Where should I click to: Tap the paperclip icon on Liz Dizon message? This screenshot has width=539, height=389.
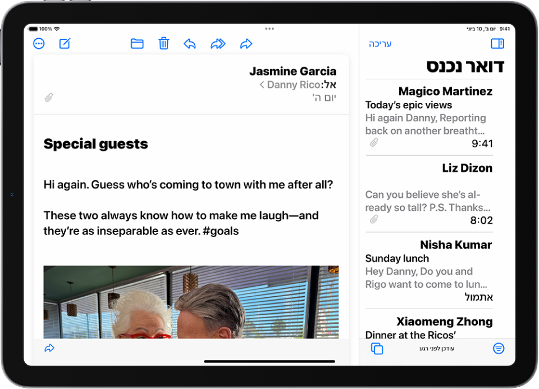click(x=374, y=219)
